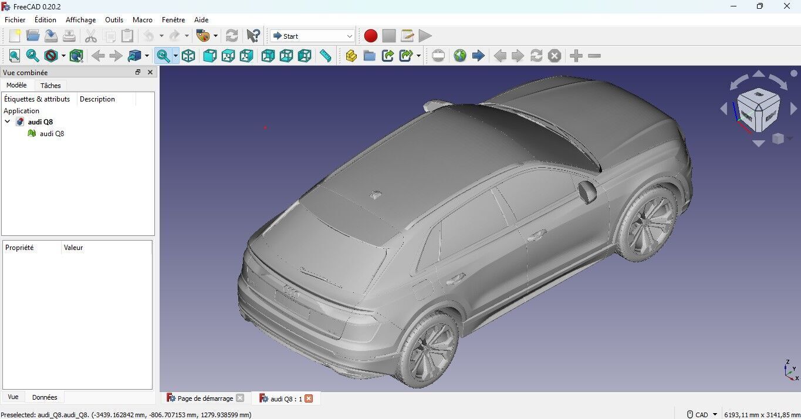Click the Create Part yellow block icon
This screenshot has height=419, width=801.
pos(351,56)
